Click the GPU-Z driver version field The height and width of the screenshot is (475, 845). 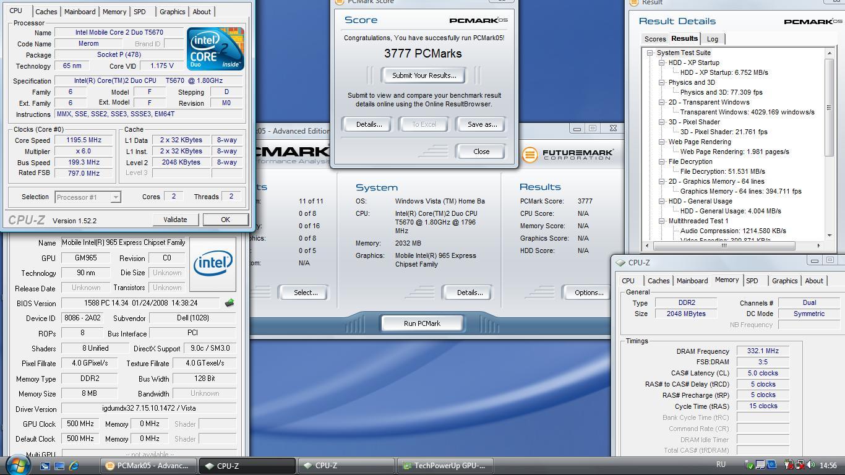[x=148, y=409]
